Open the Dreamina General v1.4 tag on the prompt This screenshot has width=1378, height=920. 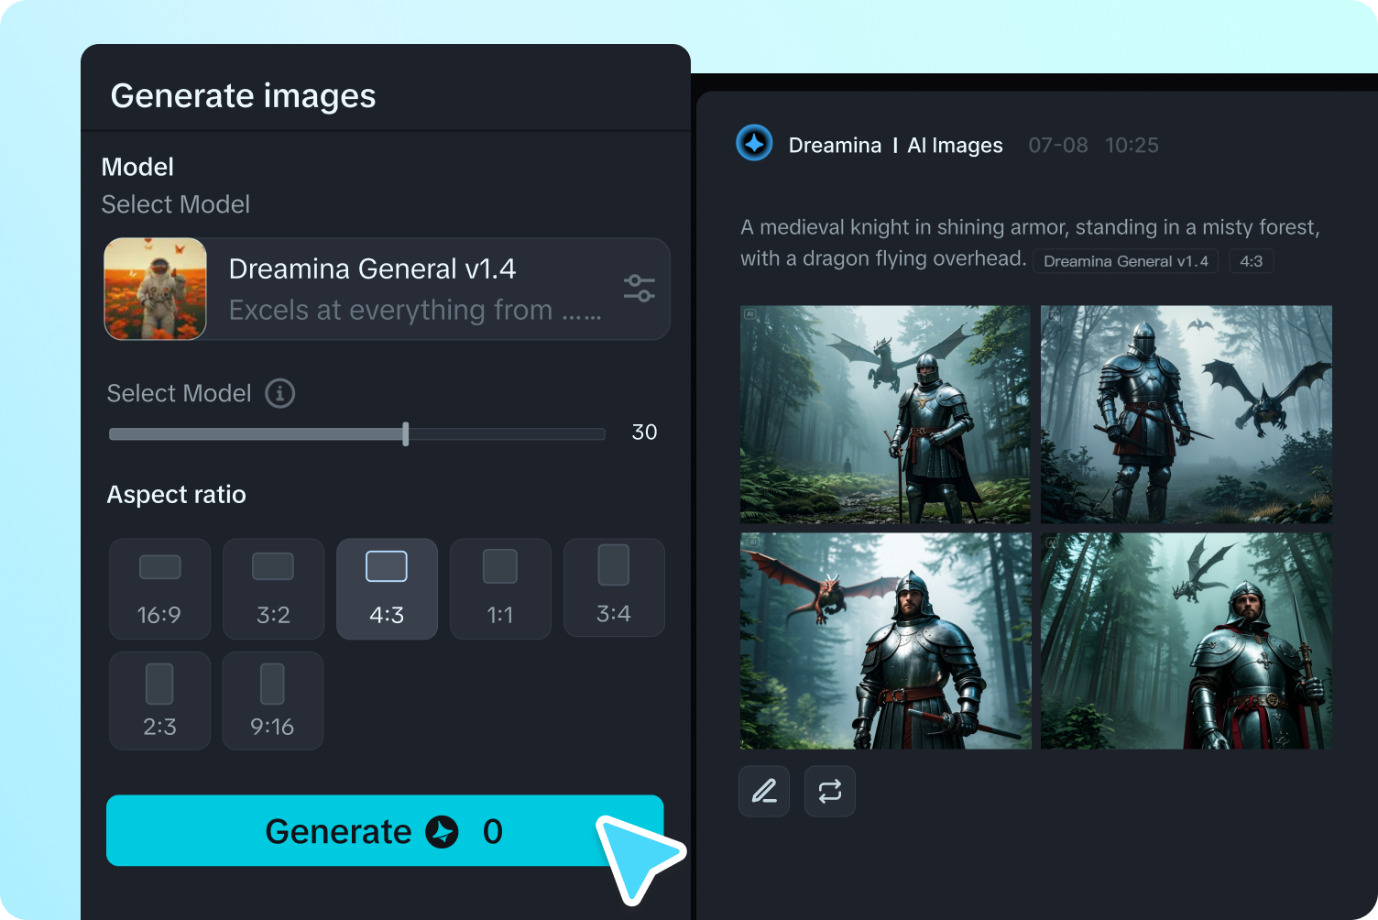click(x=1125, y=261)
